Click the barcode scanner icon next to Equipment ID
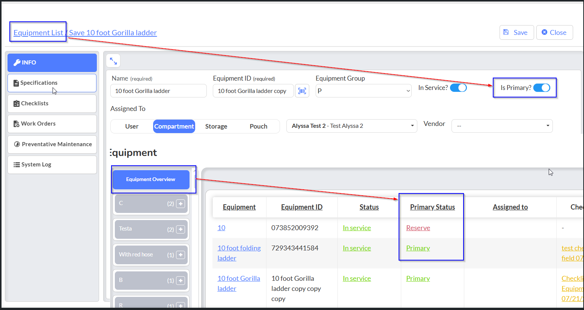584x310 pixels. pyautogui.click(x=302, y=91)
